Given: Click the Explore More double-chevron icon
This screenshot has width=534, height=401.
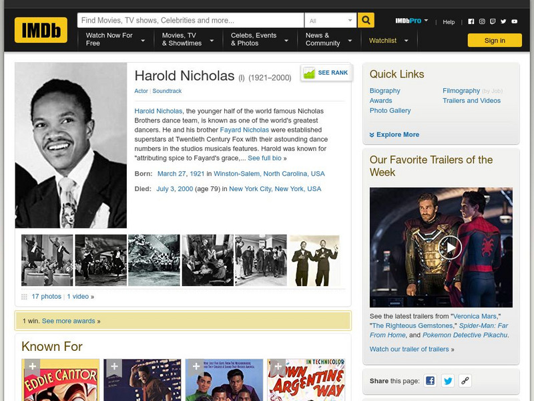Looking at the screenshot, I should pos(372,135).
